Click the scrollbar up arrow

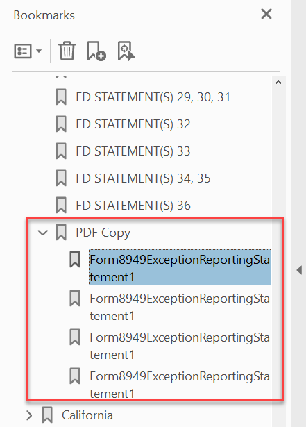tap(278, 82)
